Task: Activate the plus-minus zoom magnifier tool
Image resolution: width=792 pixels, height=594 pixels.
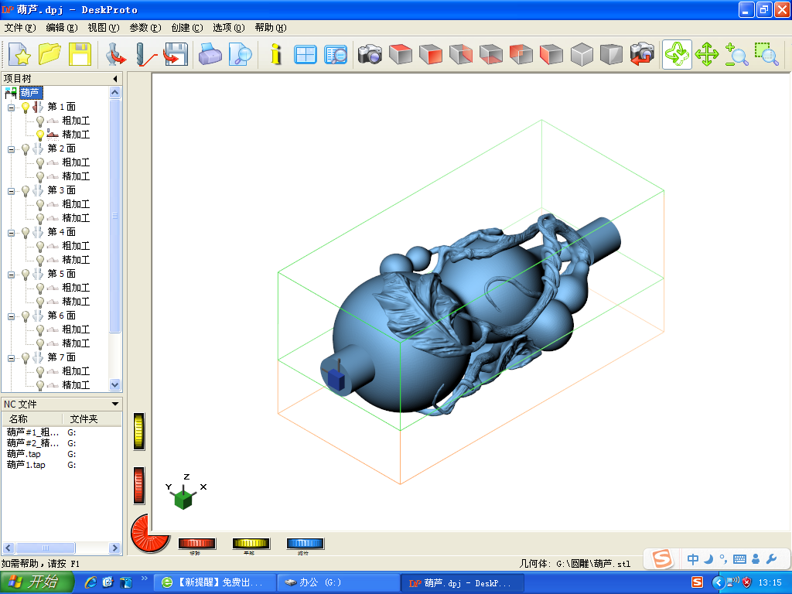Action: pyautogui.click(x=736, y=54)
